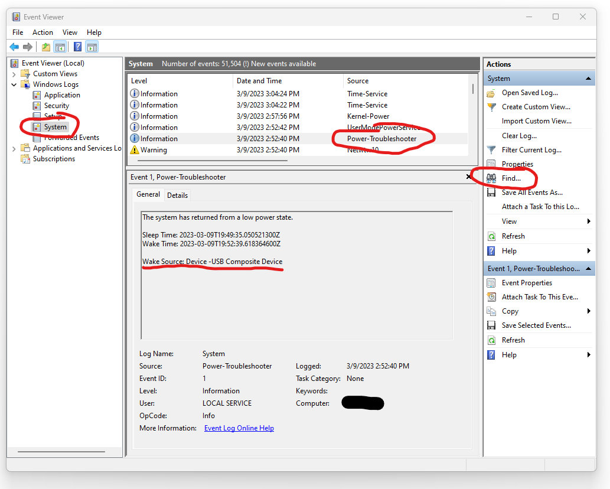Collapse the System actions section
The width and height of the screenshot is (610, 489).
point(588,77)
